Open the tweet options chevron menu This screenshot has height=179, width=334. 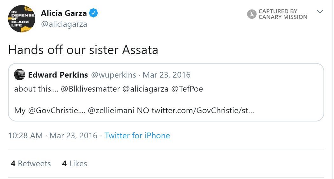coord(320,12)
